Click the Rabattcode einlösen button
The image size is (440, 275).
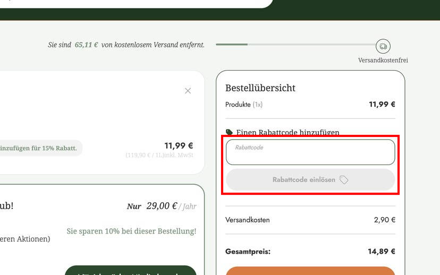(x=310, y=179)
